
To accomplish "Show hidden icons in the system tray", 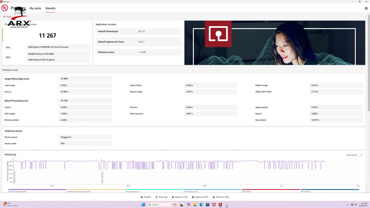I will 347,204.
